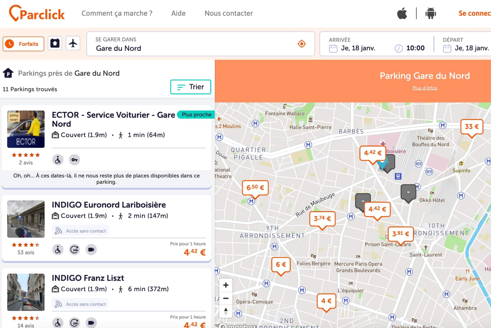The image size is (491, 328).
Task: Open ECTOR Service Voiturier parking title
Action: [113, 119]
